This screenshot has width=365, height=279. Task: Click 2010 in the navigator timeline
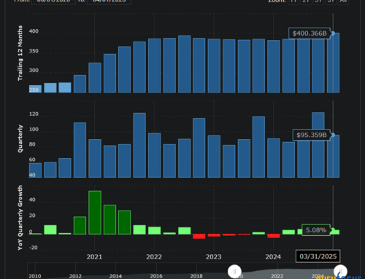(35, 276)
